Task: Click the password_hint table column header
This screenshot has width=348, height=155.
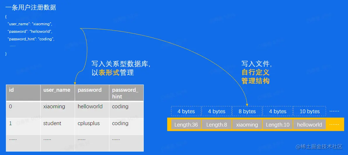Action: 126,93
